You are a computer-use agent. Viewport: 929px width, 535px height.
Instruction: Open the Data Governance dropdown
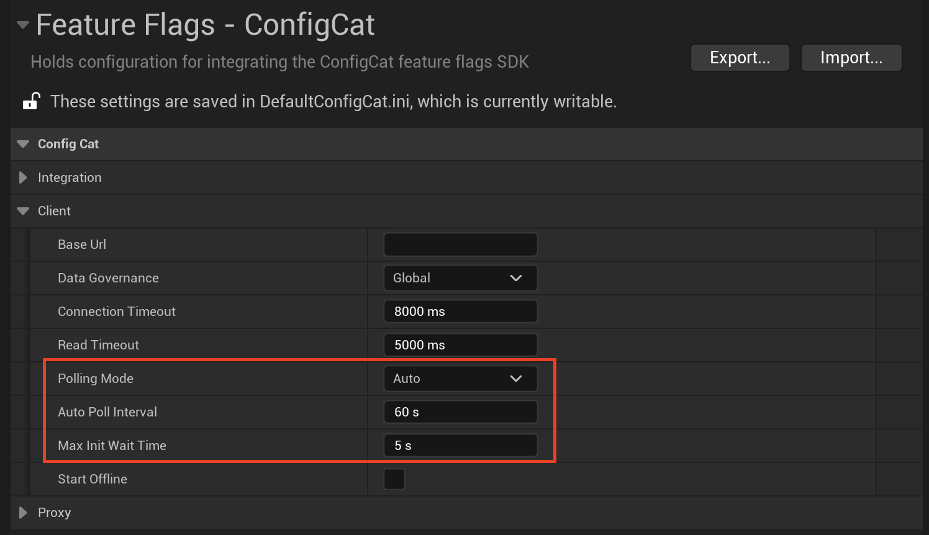[x=460, y=277]
